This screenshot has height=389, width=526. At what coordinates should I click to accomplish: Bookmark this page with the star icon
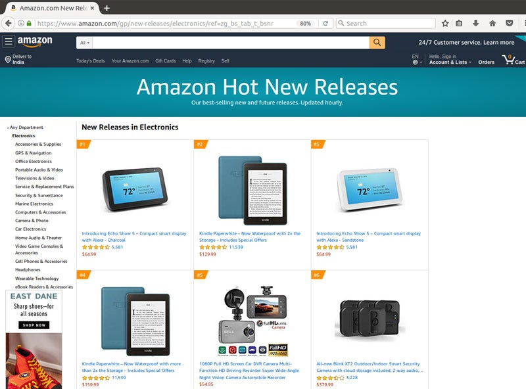445,23
